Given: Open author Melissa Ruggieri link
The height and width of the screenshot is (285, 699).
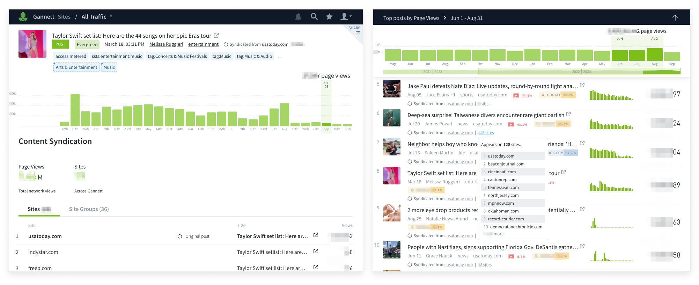Looking at the screenshot, I should tap(166, 44).
